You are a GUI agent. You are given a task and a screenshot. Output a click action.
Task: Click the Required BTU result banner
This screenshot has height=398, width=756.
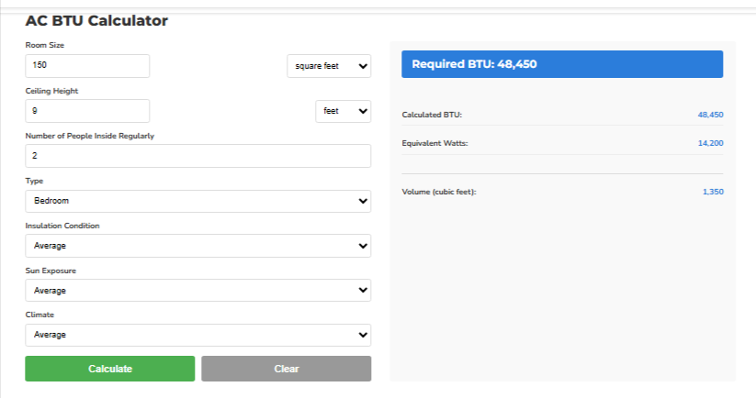click(x=561, y=64)
